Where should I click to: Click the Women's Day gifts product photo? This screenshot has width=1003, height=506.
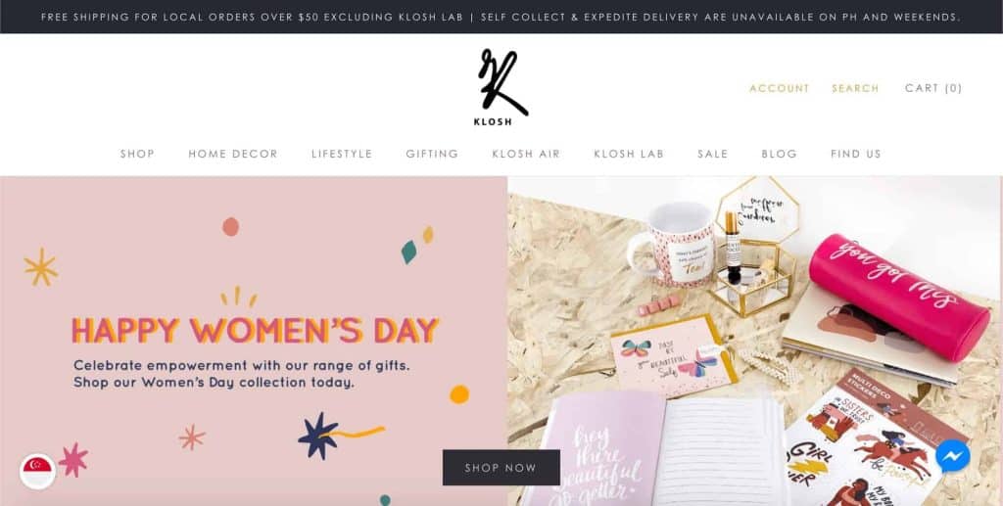755,342
